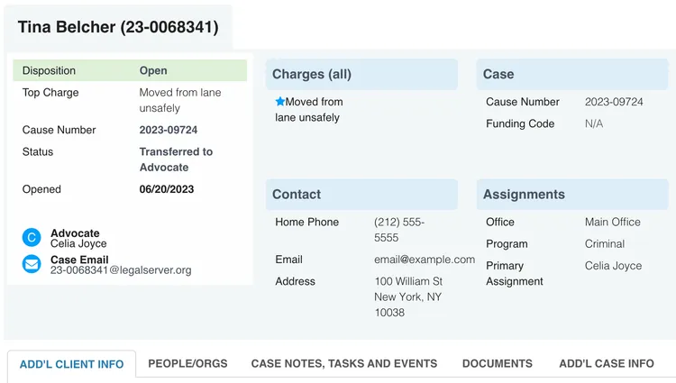
Task: Click the Tina Belcher case title
Action: [x=118, y=27]
